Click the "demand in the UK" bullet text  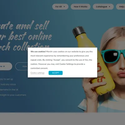(x=9, y=90)
